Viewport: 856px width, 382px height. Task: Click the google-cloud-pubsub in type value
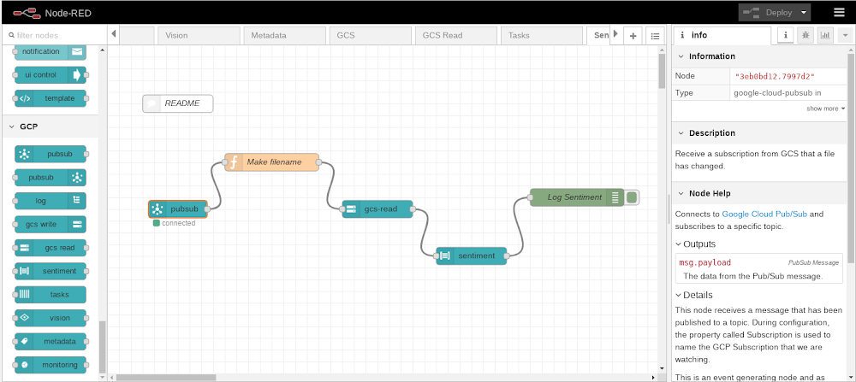pos(777,93)
